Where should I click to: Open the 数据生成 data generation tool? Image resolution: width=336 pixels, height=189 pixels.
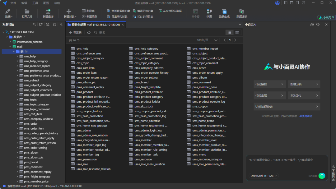click(x=224, y=12)
